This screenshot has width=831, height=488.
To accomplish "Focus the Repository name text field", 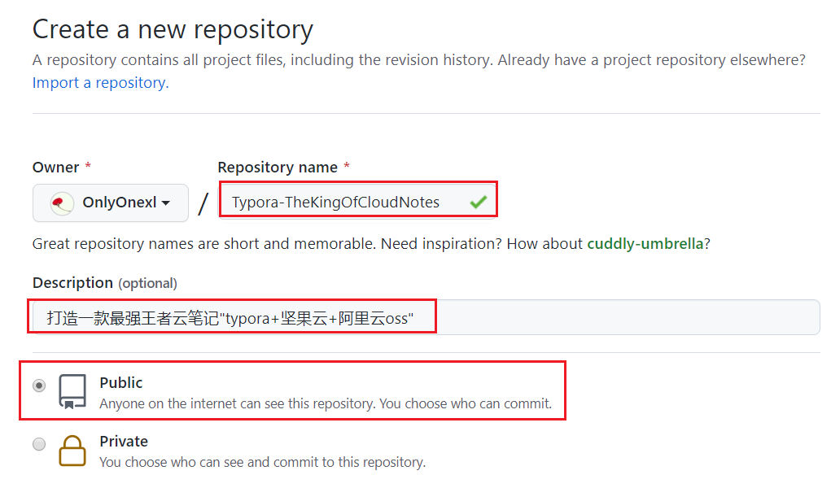I will click(x=358, y=200).
